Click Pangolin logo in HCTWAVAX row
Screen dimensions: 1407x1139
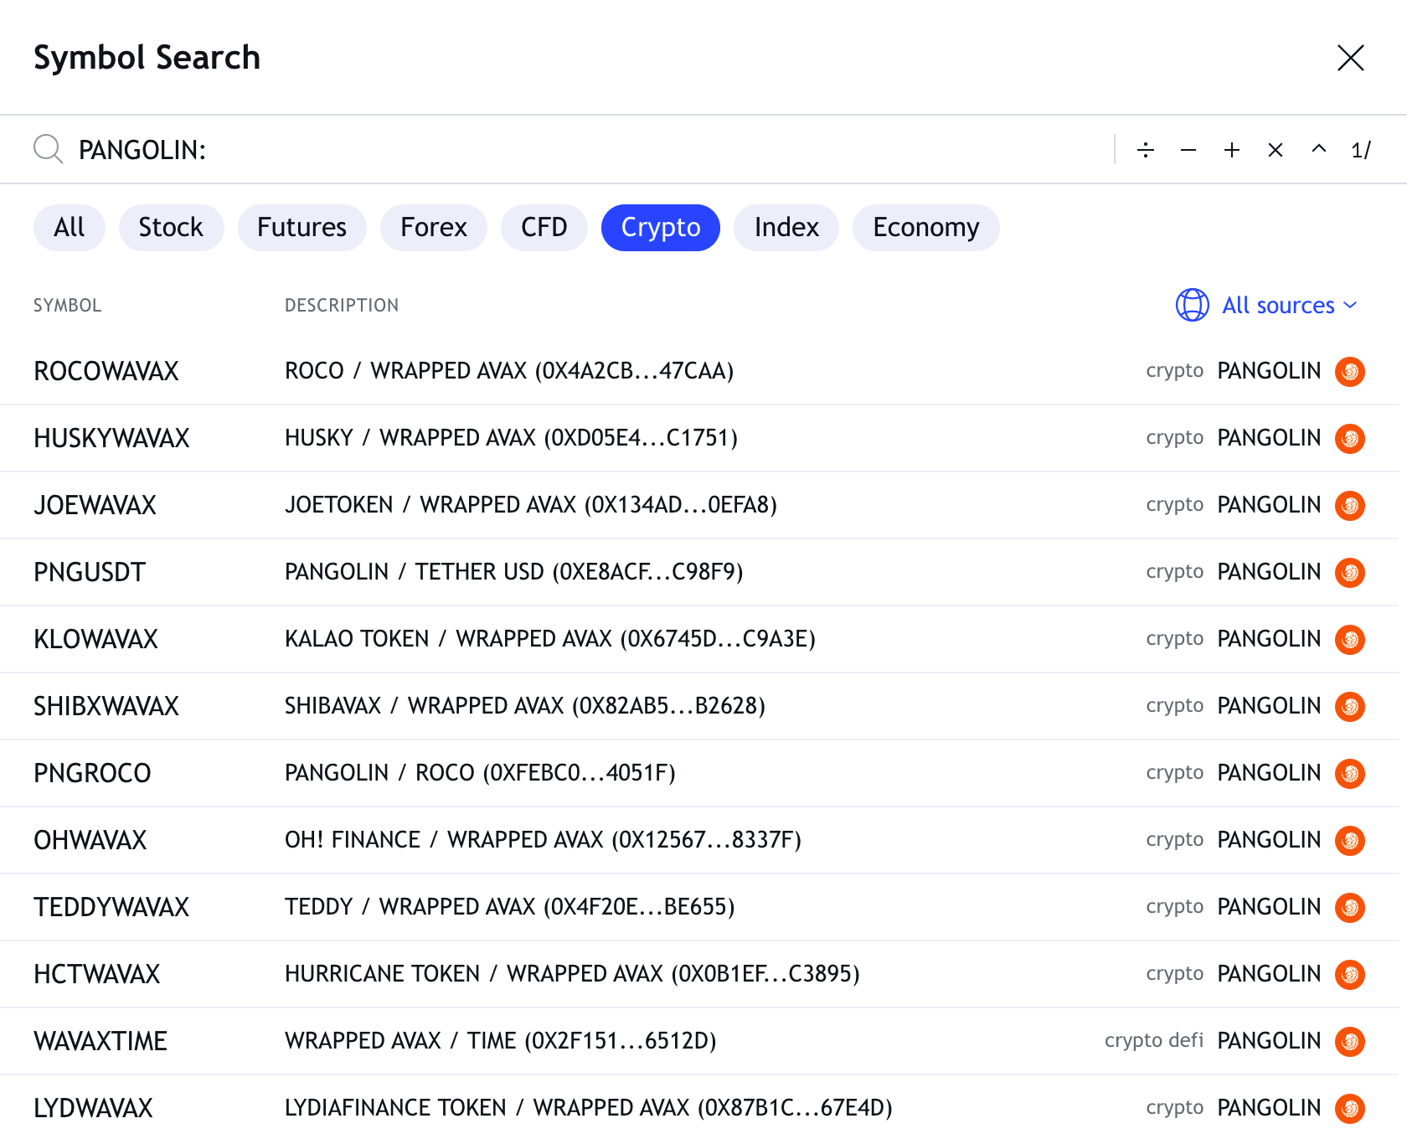pyautogui.click(x=1349, y=974)
